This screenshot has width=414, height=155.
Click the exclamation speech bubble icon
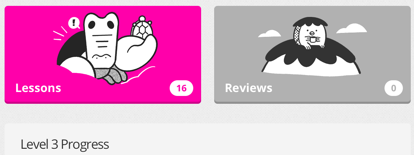pos(74,23)
